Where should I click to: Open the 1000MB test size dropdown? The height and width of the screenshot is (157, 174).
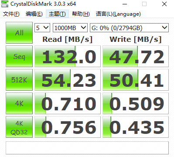tap(70, 27)
